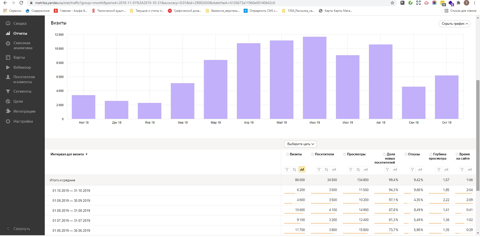This screenshot has width=480, height=237.
Task: Enable chart icon under Просмотры column
Action: (x=366, y=170)
